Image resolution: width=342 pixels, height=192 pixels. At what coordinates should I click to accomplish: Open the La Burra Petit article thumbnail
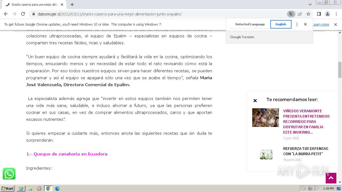click(265, 154)
